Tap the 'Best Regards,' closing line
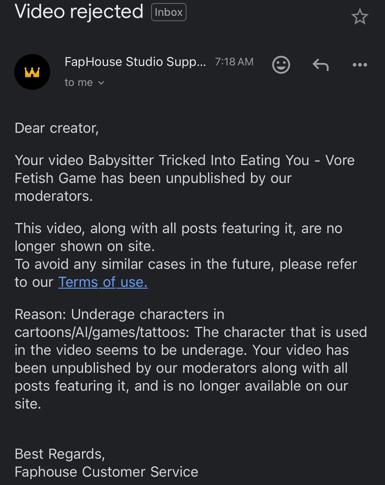Screen dimensions: 385x485 coord(60,454)
